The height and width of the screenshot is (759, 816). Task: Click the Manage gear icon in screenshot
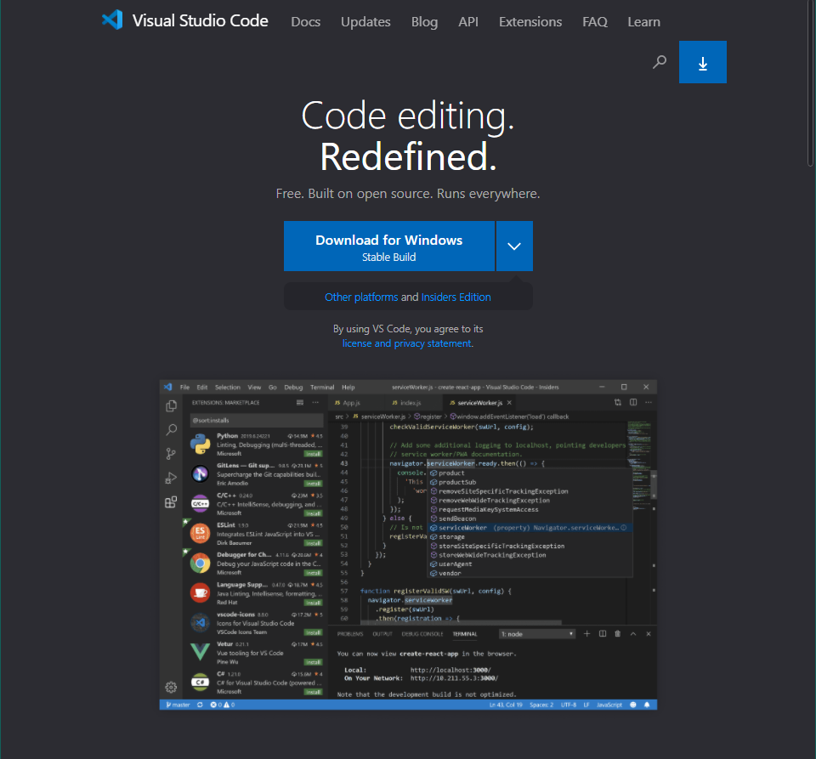(171, 688)
